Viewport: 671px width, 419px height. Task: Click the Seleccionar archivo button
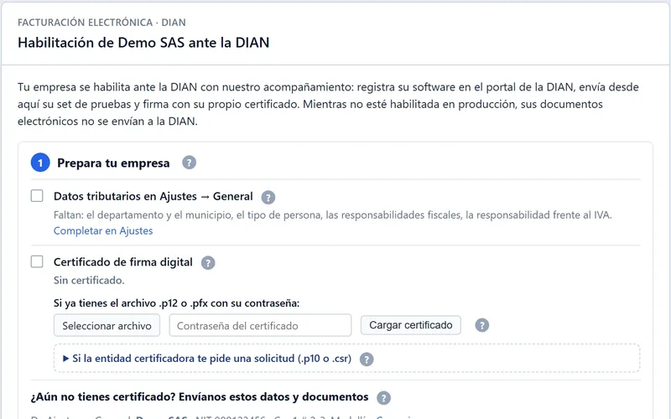click(107, 325)
